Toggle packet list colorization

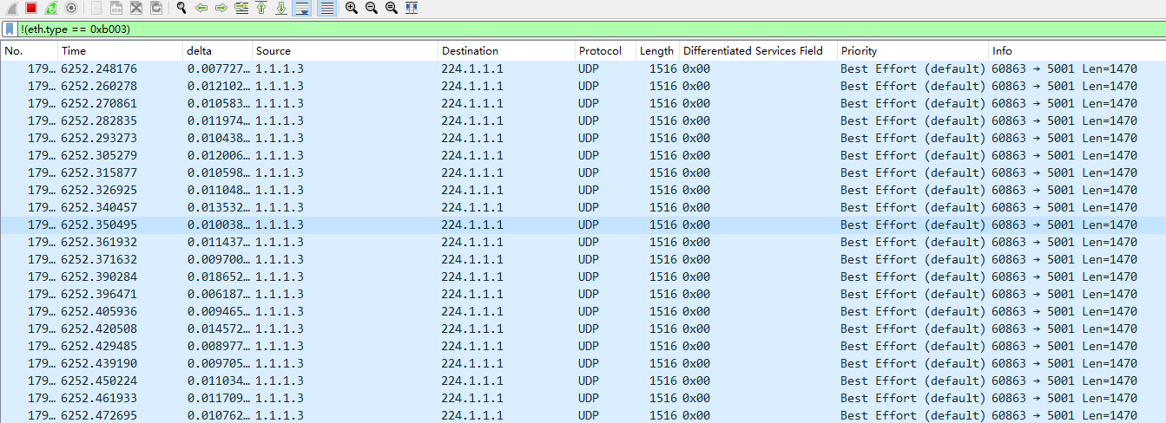326,8
